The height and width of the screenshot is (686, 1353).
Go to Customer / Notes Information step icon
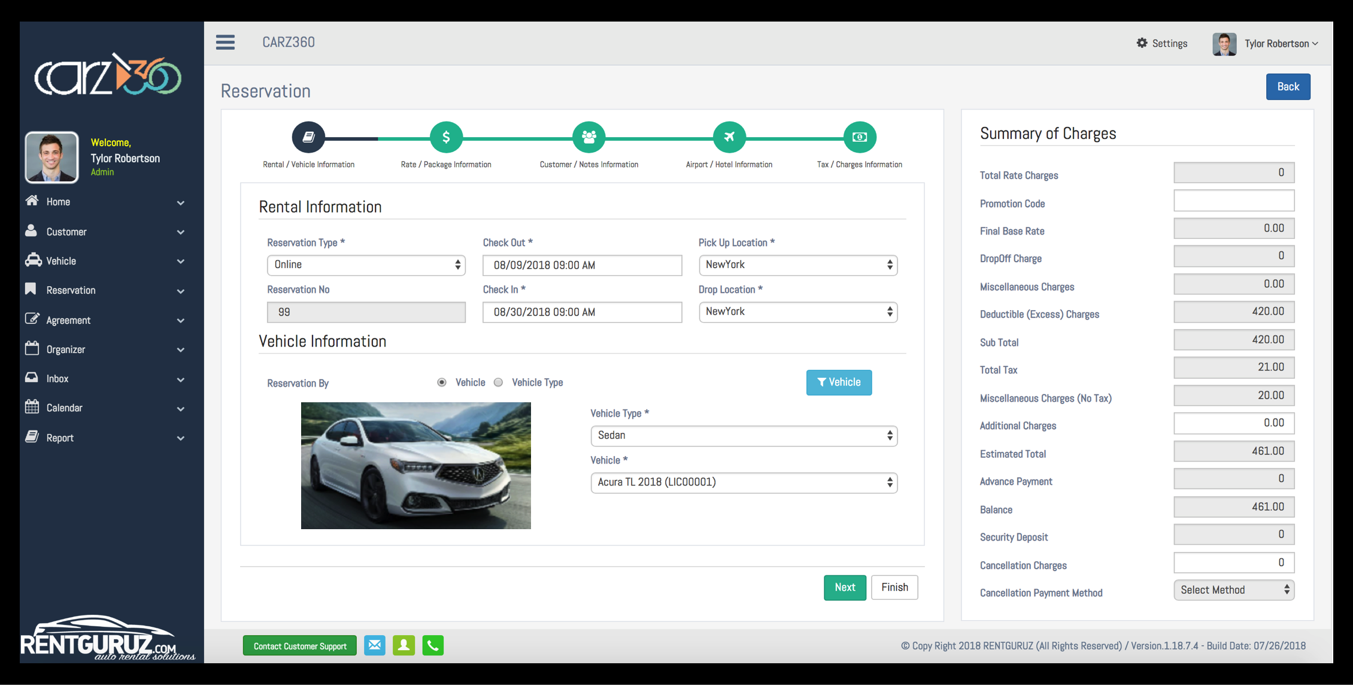click(588, 137)
